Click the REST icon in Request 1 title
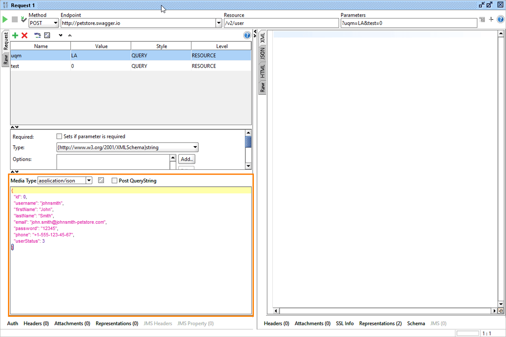This screenshot has width=506, height=337. [x=5, y=5]
